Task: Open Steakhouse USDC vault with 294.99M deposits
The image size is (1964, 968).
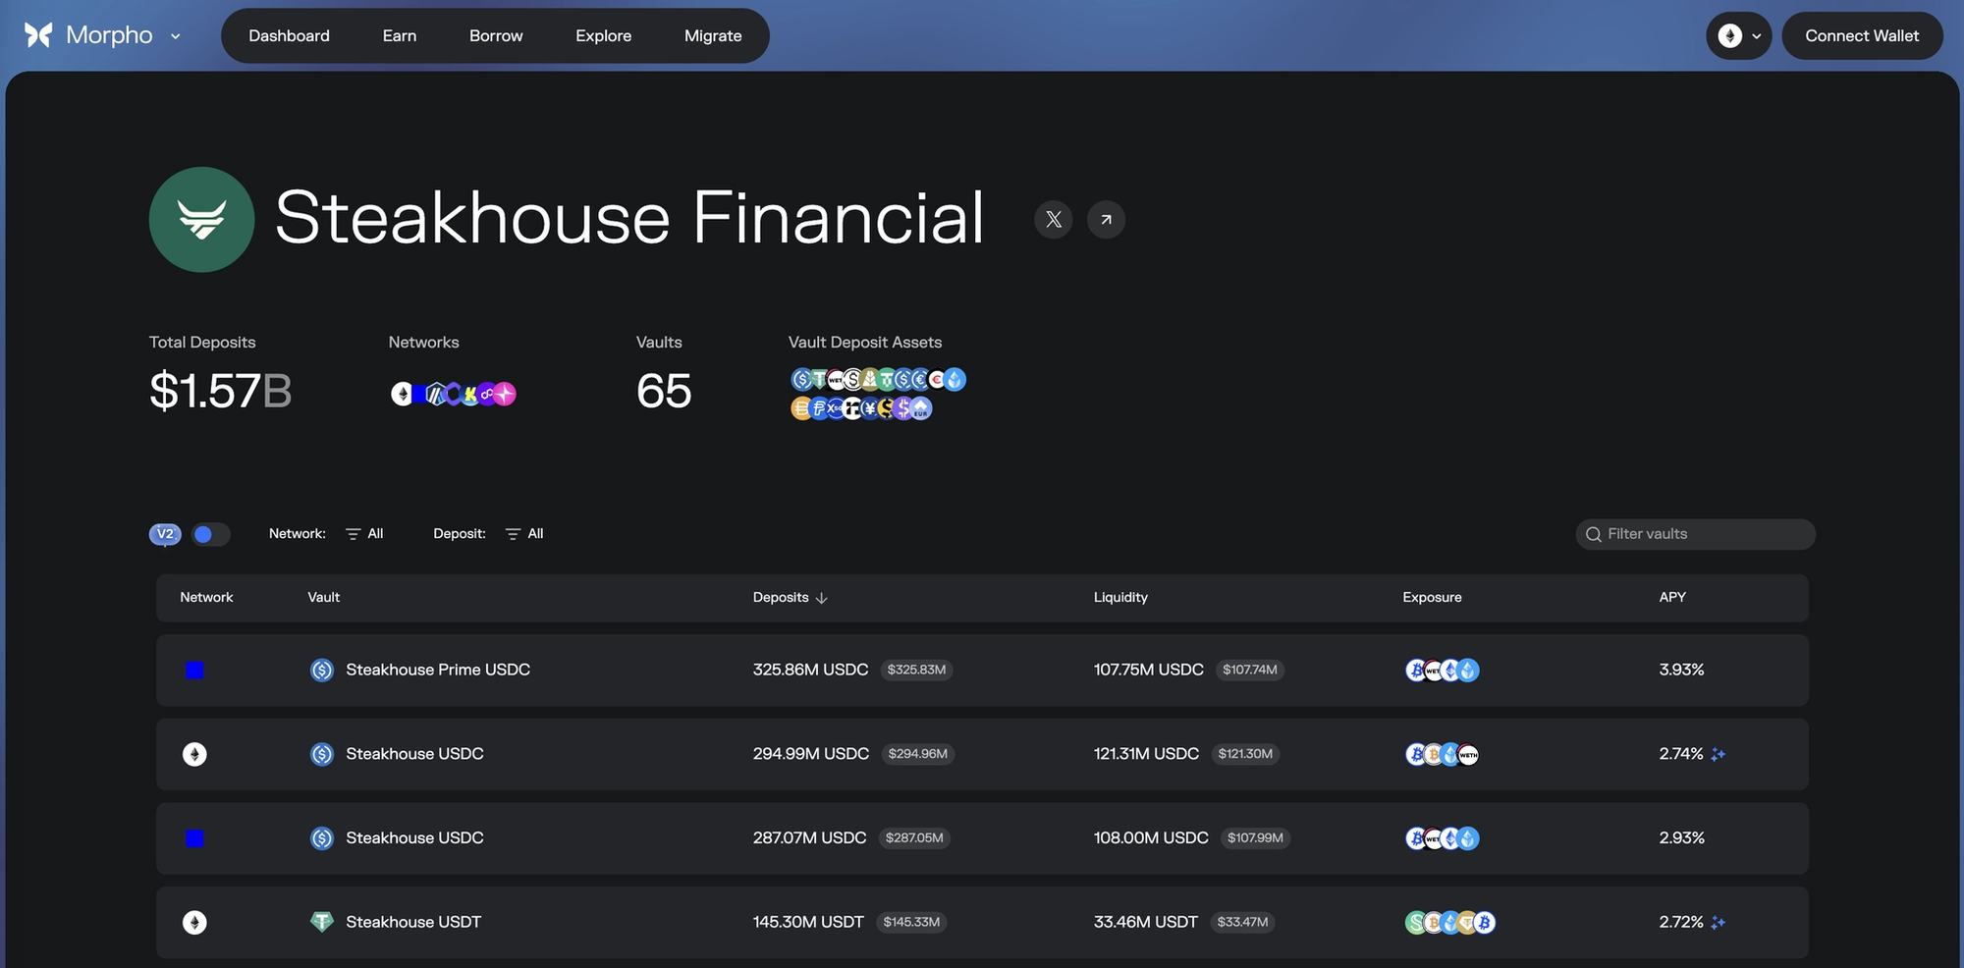Action: (x=982, y=754)
